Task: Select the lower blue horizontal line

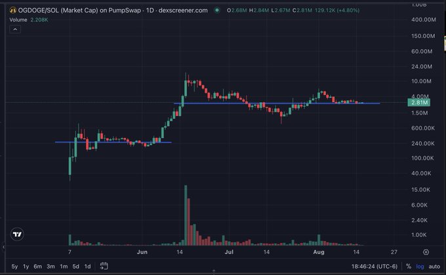Action: pos(113,142)
